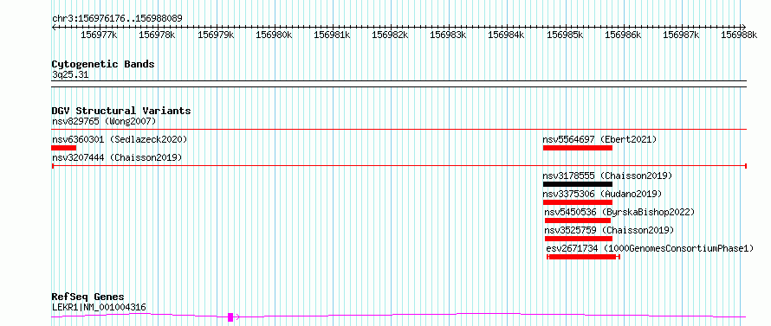Image resolution: width=771 pixels, height=326 pixels.
Task: Click the 156985k ruler label
Action: [x=565, y=35]
